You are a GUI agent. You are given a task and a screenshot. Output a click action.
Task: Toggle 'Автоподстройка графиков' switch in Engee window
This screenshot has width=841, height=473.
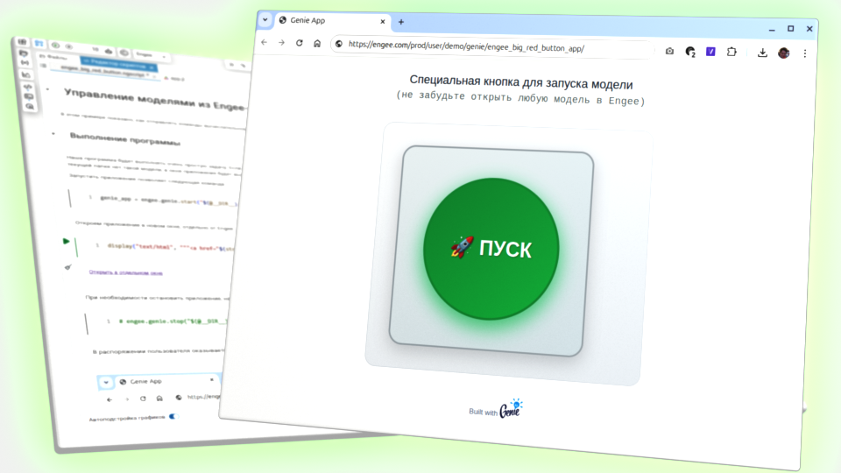(x=173, y=416)
